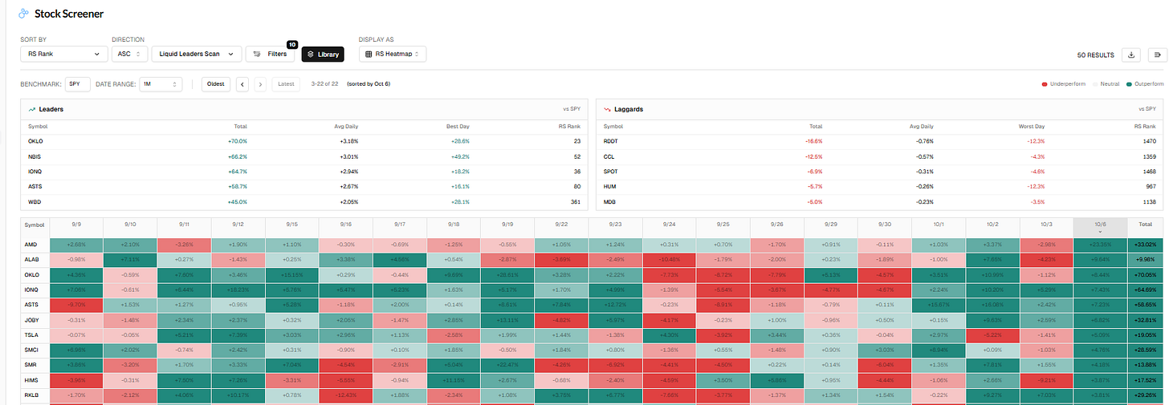Open the Liquid Leaders Scan dropdown
Screen dimensions: 1169x405
point(196,54)
